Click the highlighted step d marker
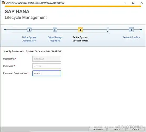 [80, 30]
